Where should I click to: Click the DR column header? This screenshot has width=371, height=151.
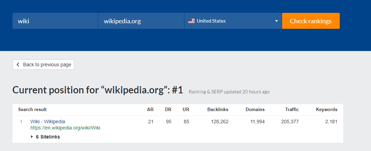point(168,109)
